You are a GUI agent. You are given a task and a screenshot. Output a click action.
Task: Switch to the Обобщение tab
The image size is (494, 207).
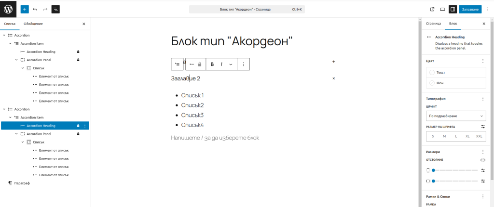coord(33,24)
